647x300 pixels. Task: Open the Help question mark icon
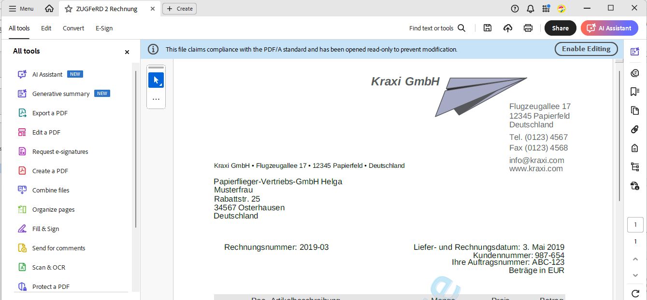[x=515, y=9]
